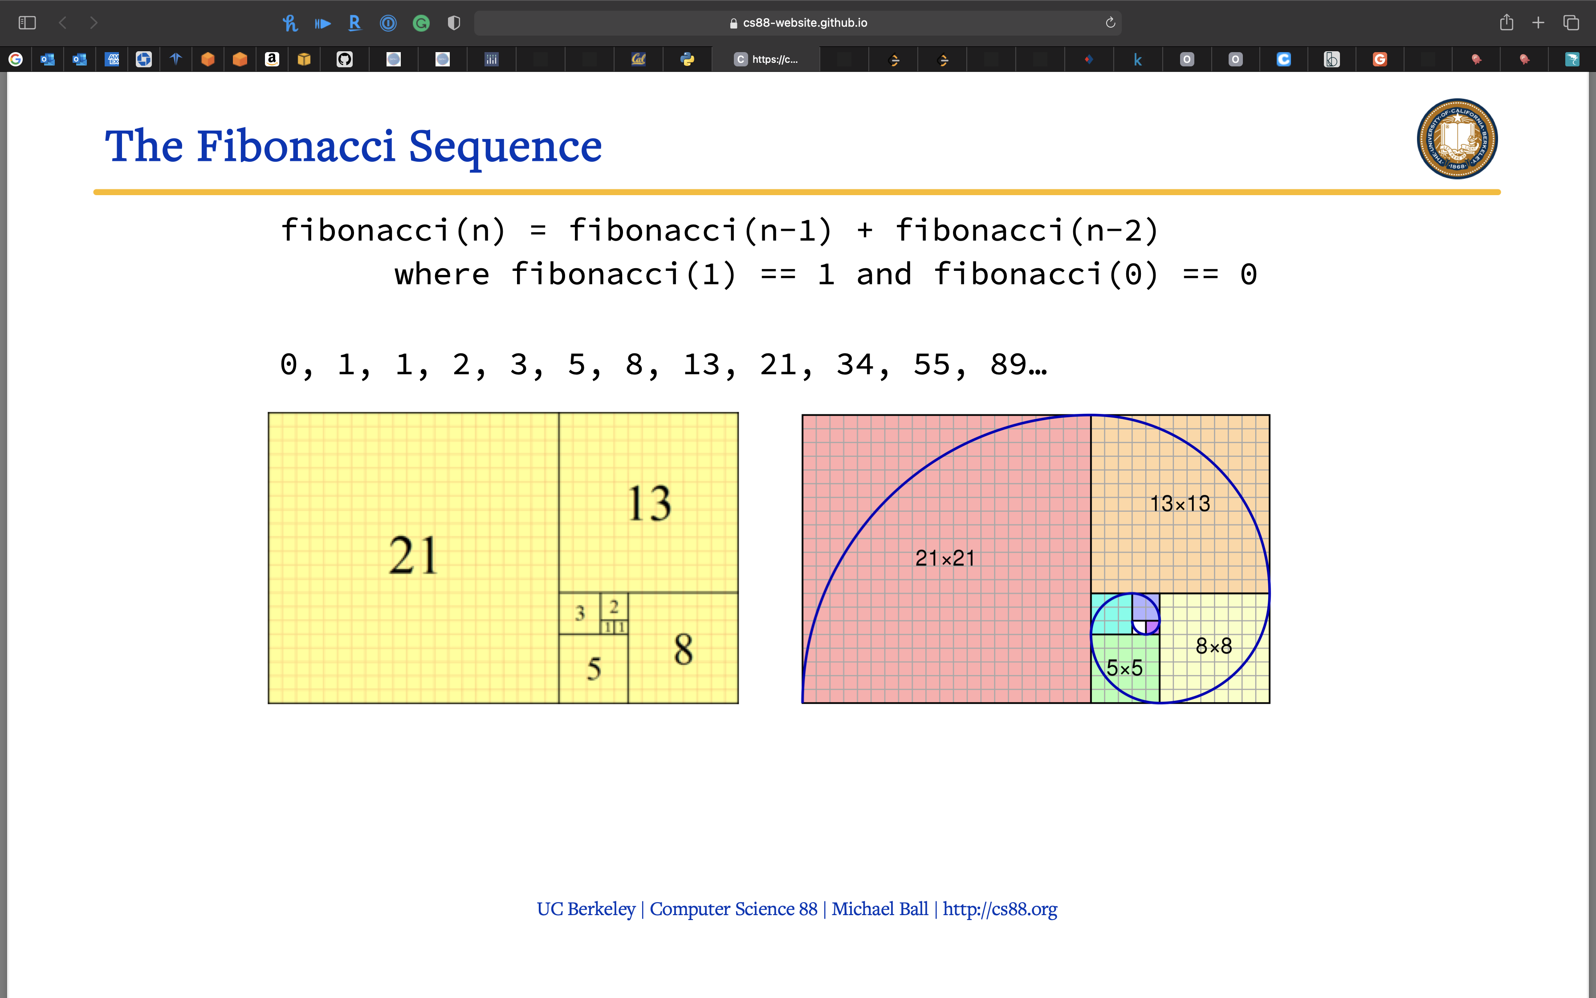The width and height of the screenshot is (1596, 998).
Task: Open a new tab
Action: (1538, 23)
